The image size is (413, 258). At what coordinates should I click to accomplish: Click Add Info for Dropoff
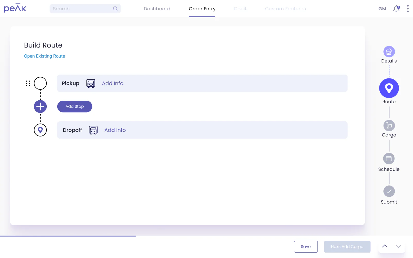tap(115, 130)
